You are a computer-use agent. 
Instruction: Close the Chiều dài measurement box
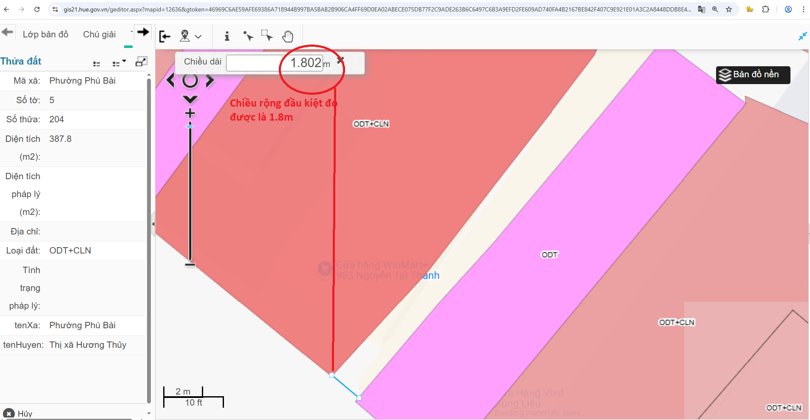[340, 60]
